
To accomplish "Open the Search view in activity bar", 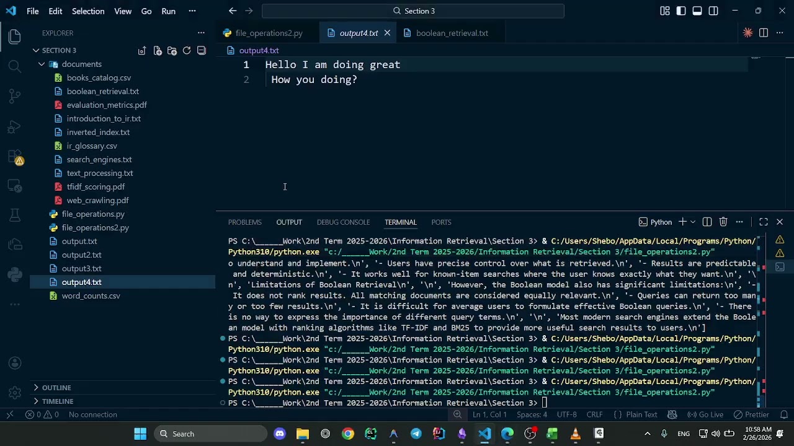I will tap(15, 66).
